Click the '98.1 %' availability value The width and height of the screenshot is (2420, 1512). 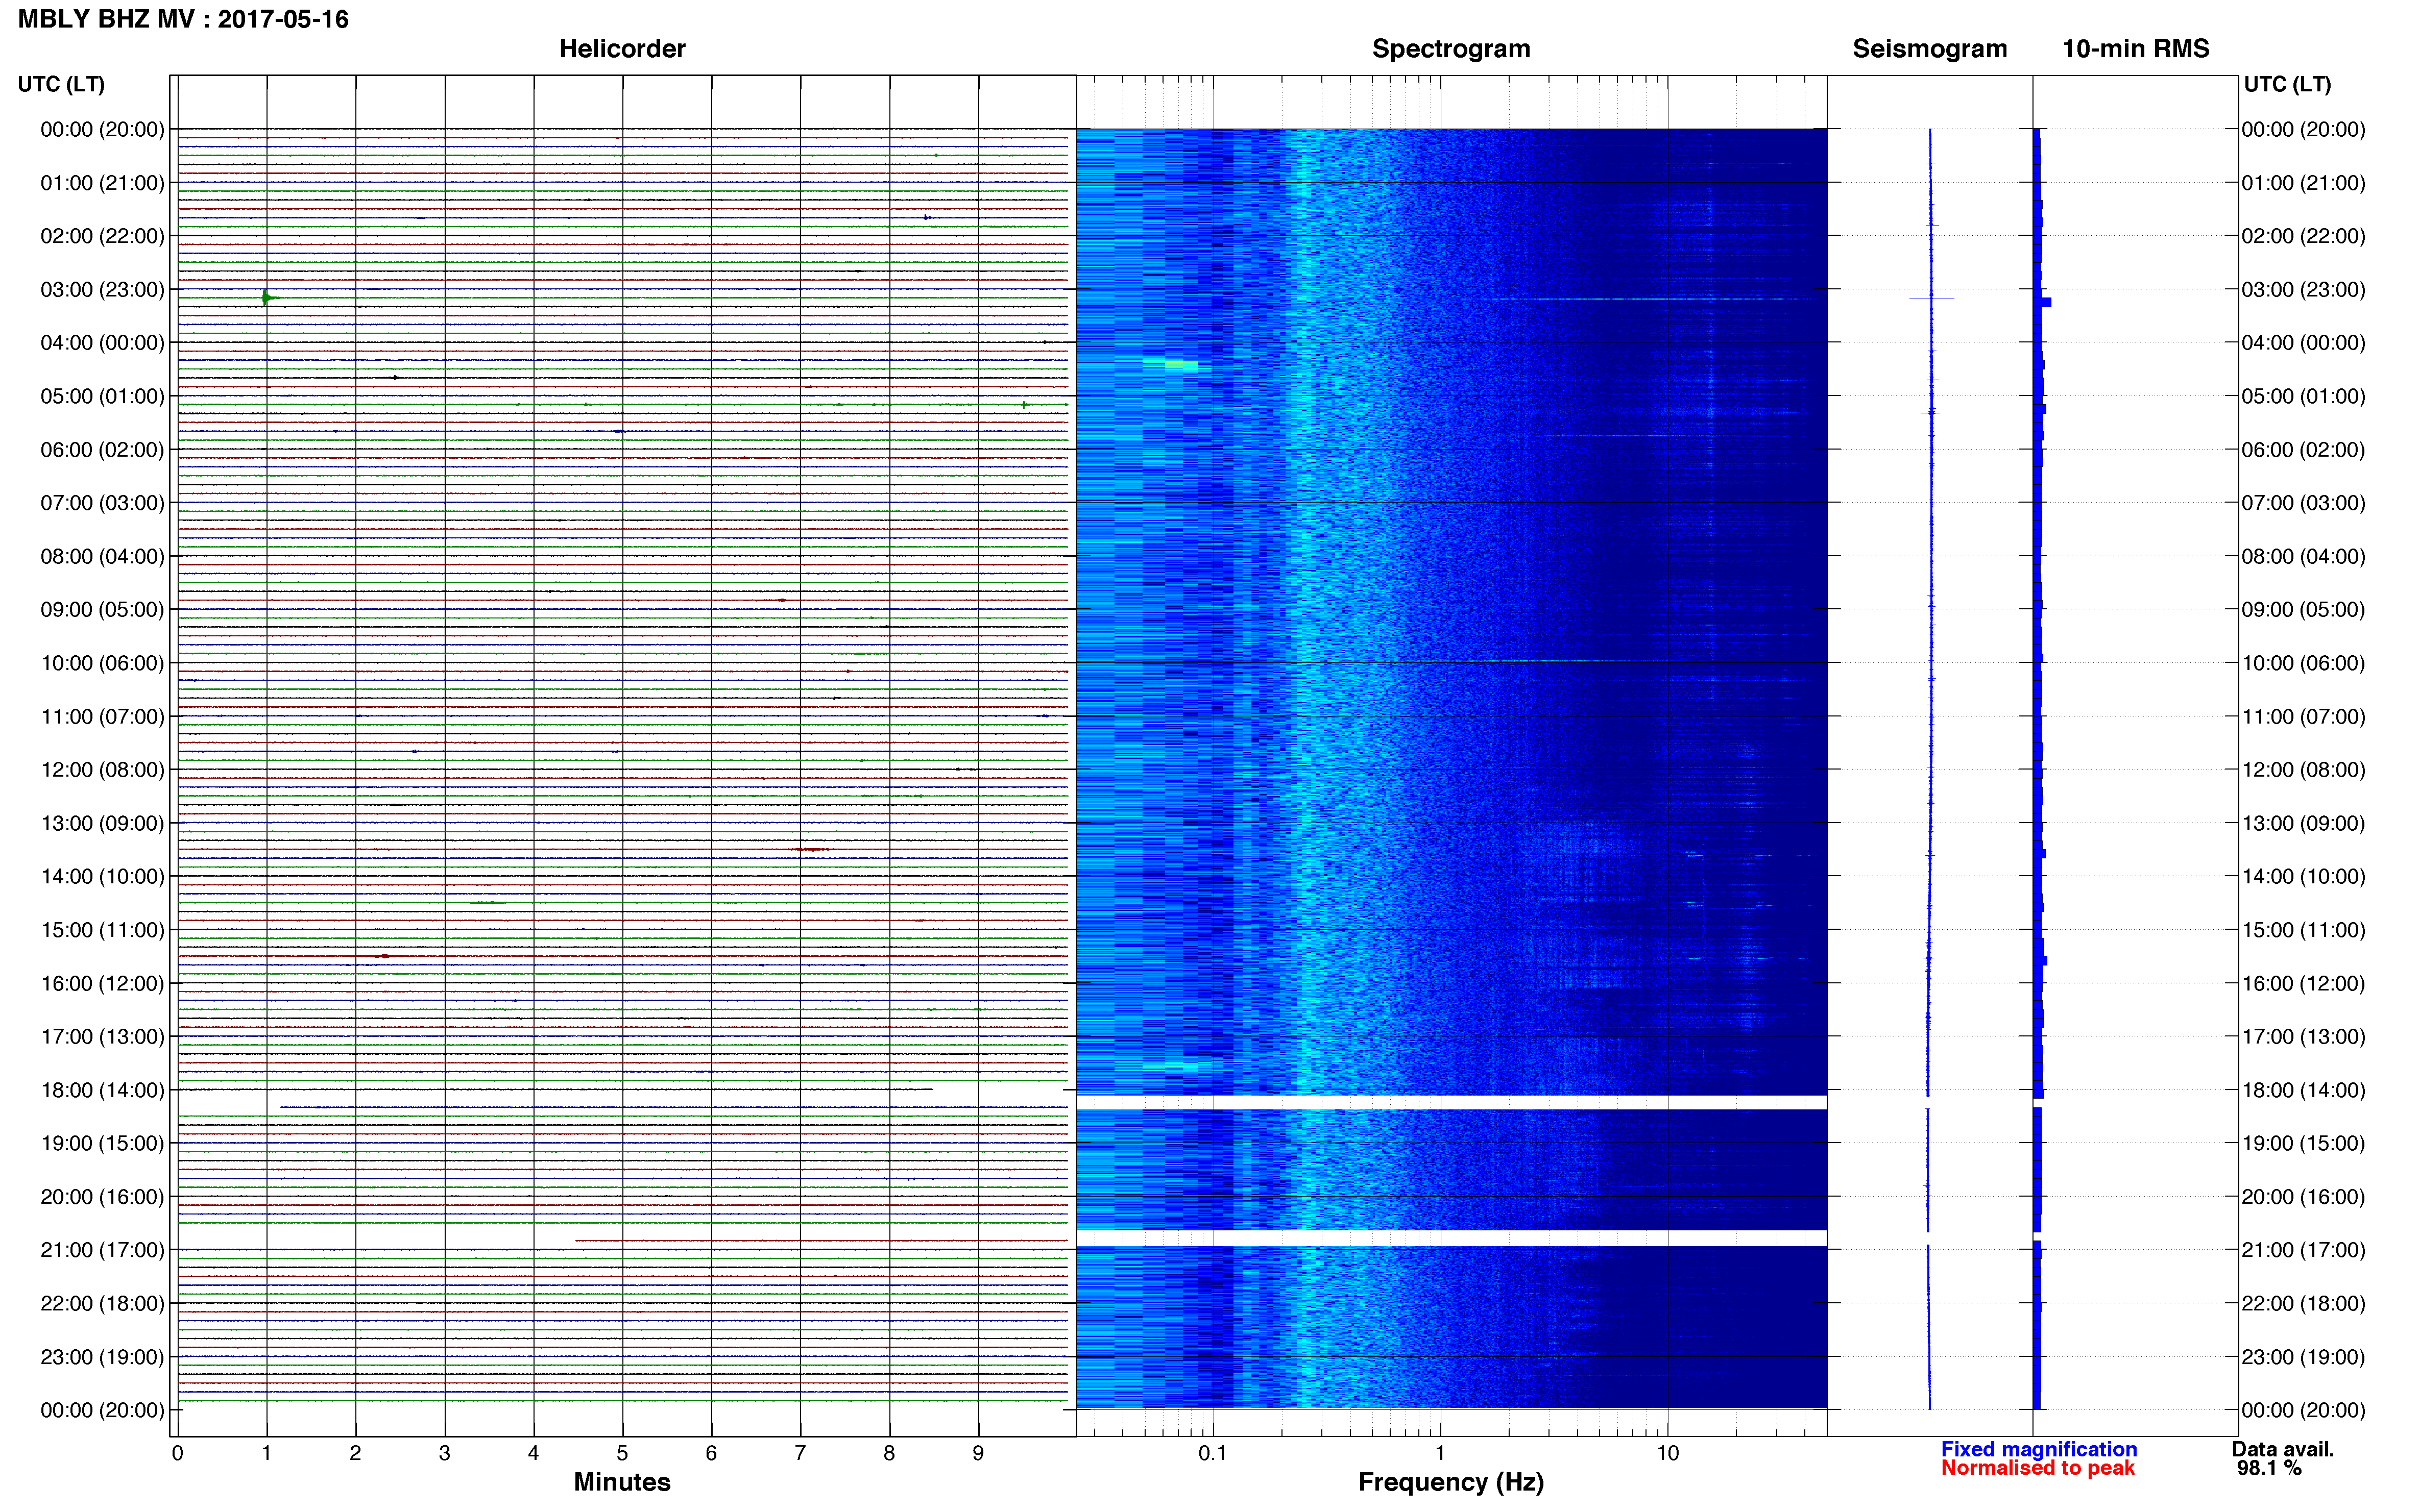(x=2269, y=1468)
